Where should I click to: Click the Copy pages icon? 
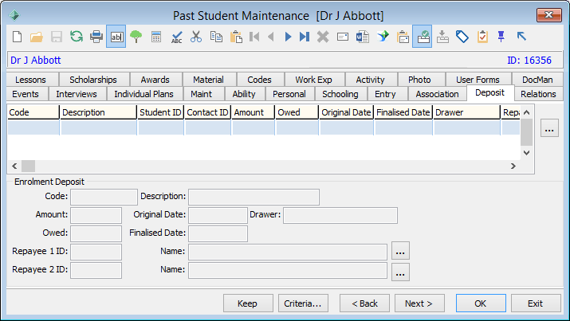(216, 37)
